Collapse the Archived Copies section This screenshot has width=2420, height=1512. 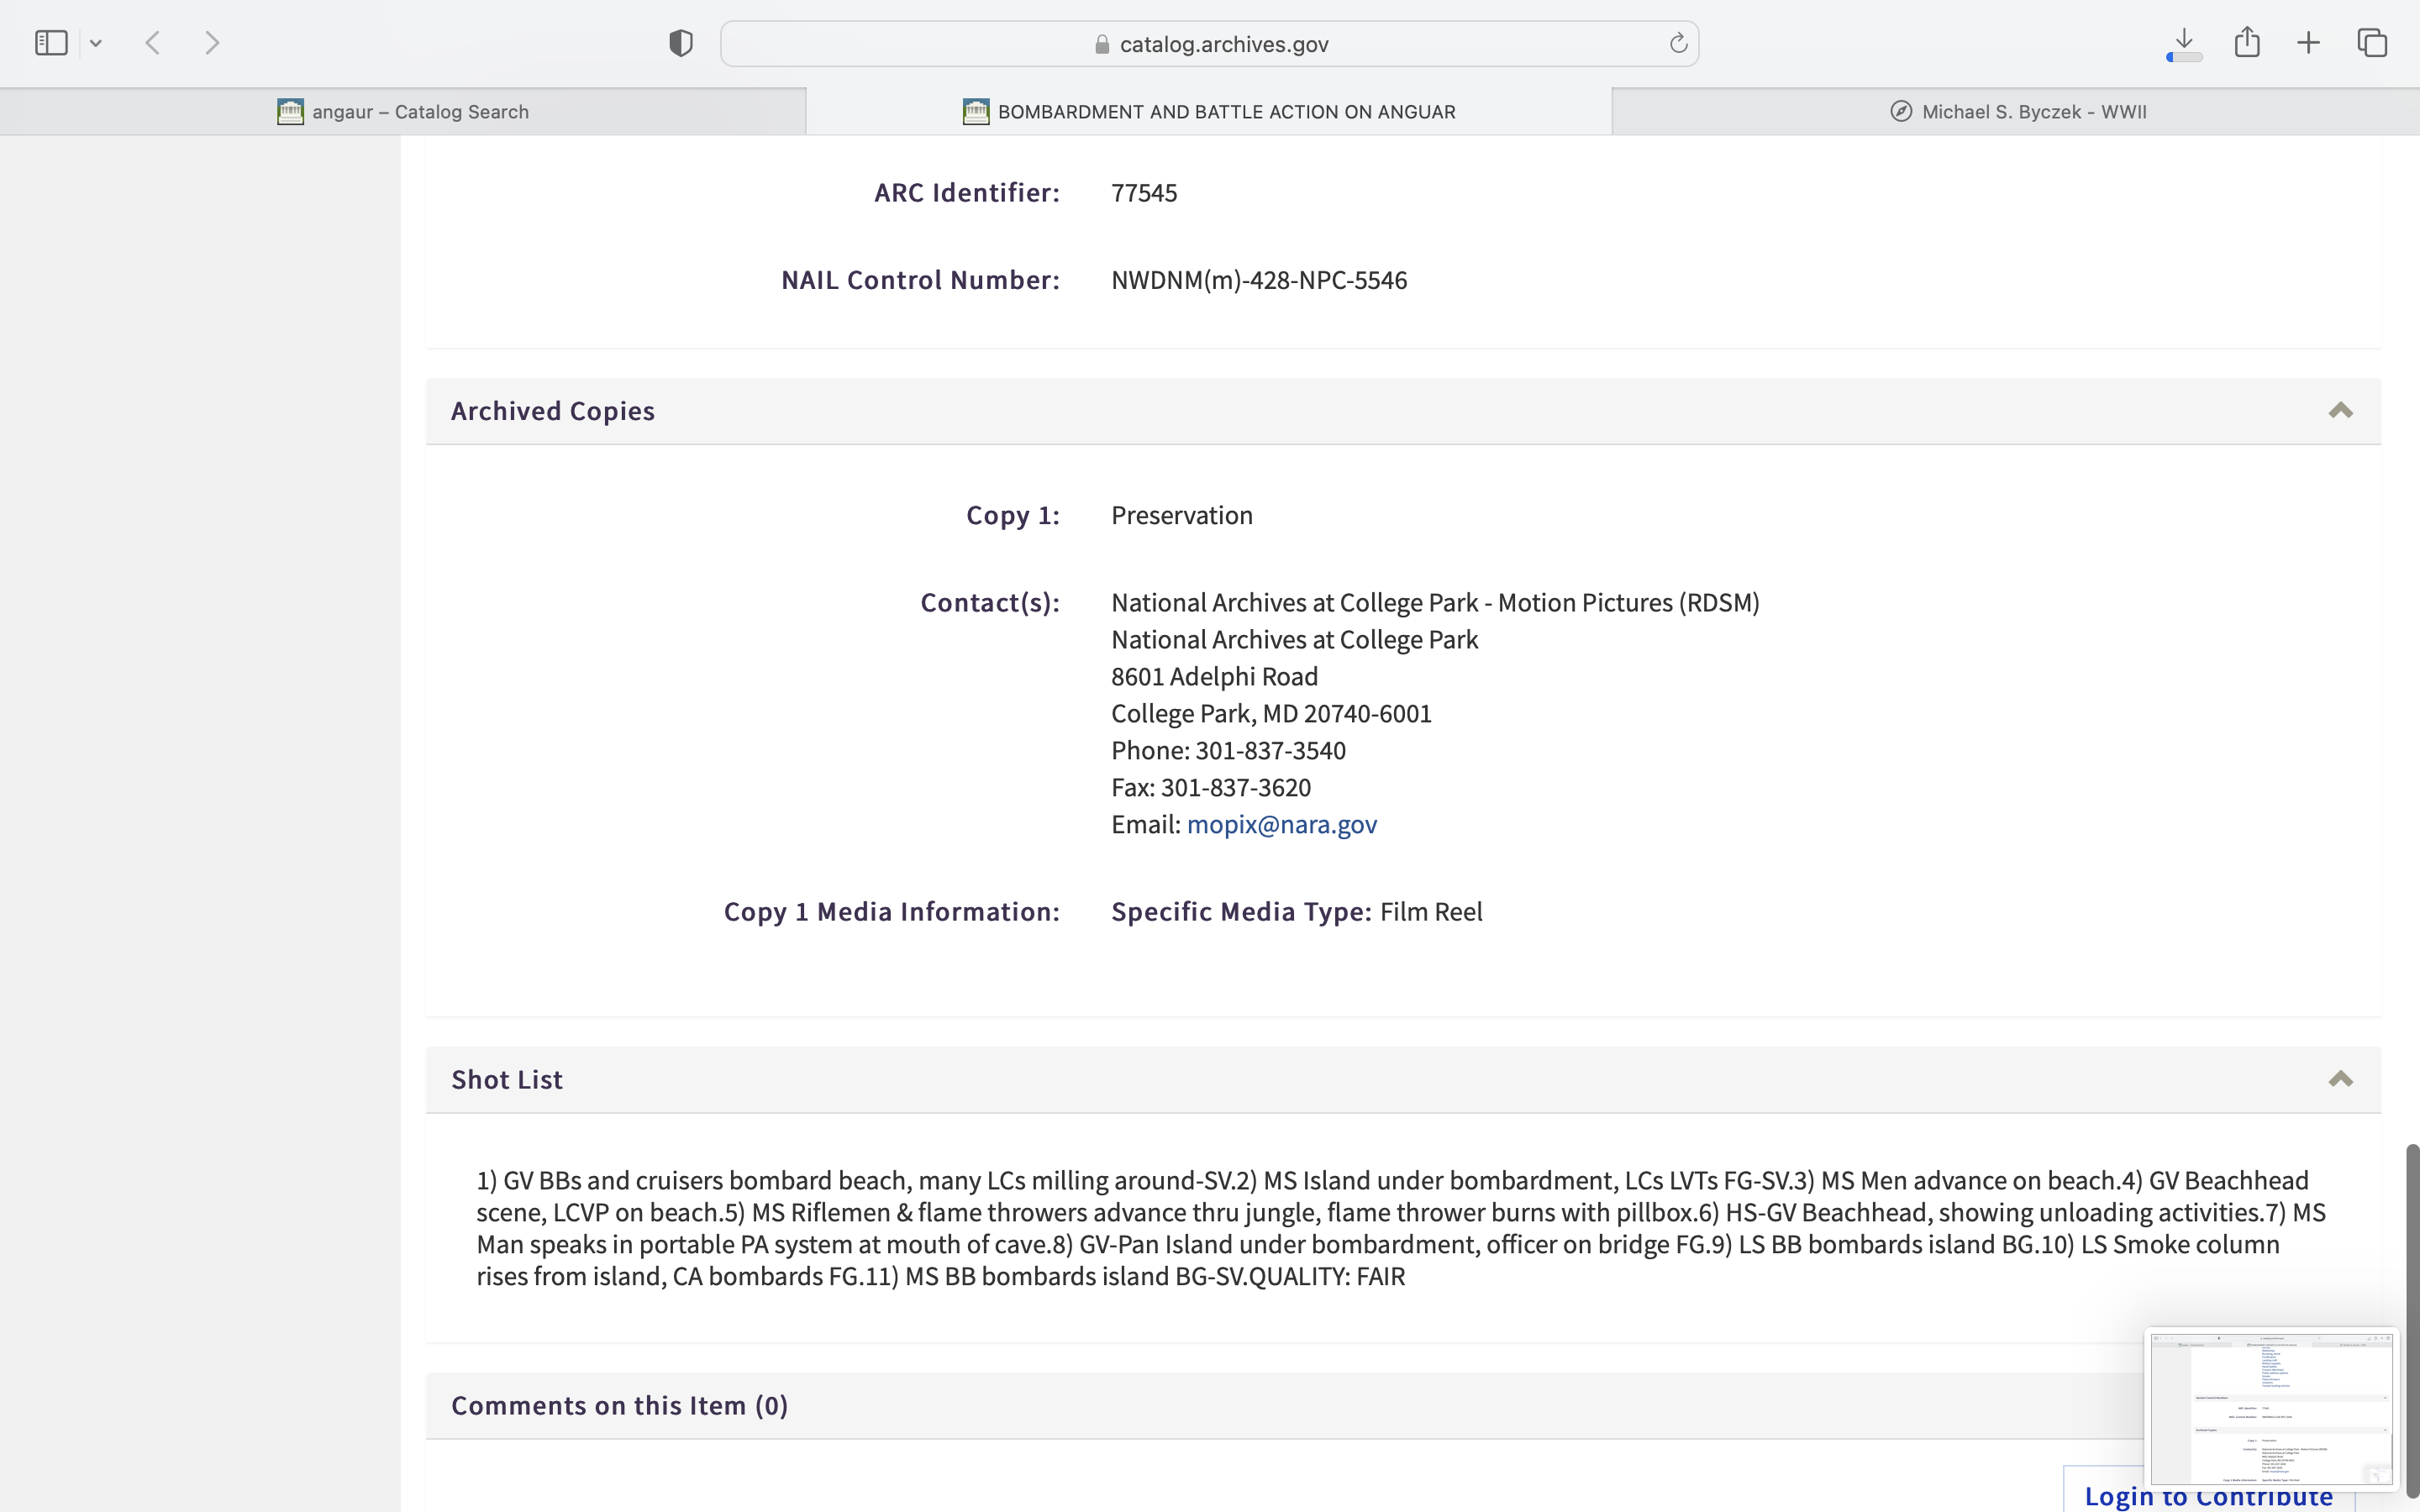pos(2340,411)
